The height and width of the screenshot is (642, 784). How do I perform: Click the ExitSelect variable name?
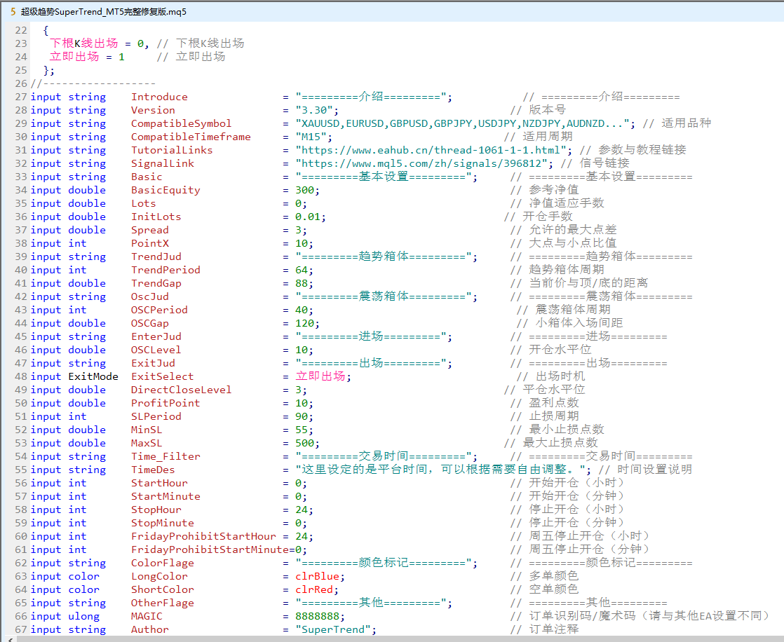pyautogui.click(x=163, y=376)
